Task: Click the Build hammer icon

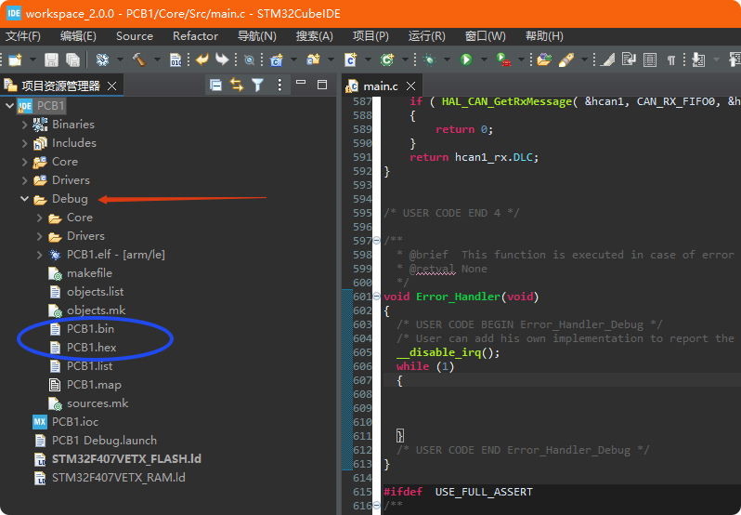Action: click(137, 59)
